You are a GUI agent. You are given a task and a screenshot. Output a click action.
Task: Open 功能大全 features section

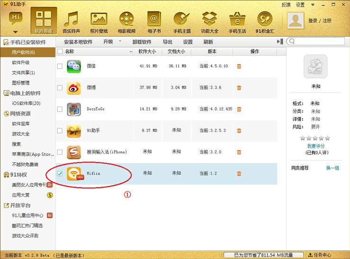(210, 22)
